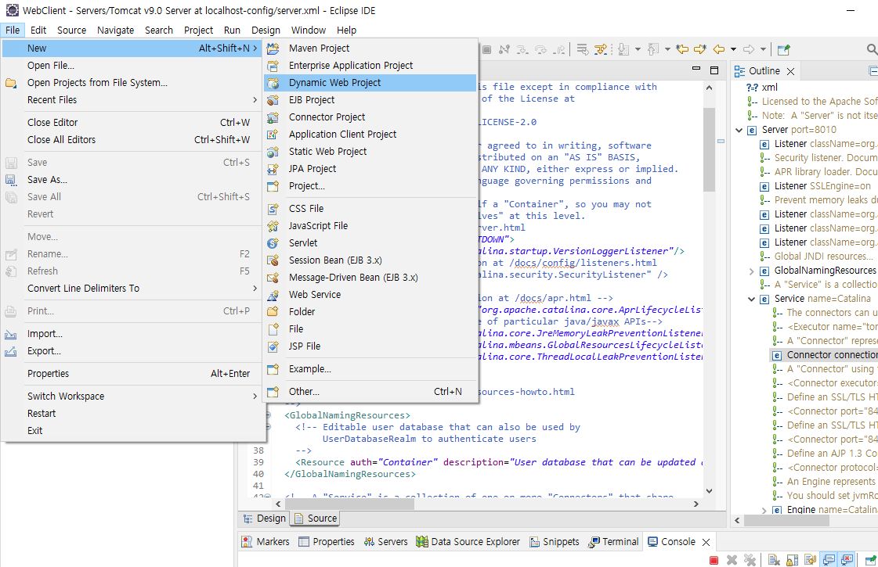Click the Enterprise Application Project icon
The width and height of the screenshot is (878, 567).
click(273, 66)
